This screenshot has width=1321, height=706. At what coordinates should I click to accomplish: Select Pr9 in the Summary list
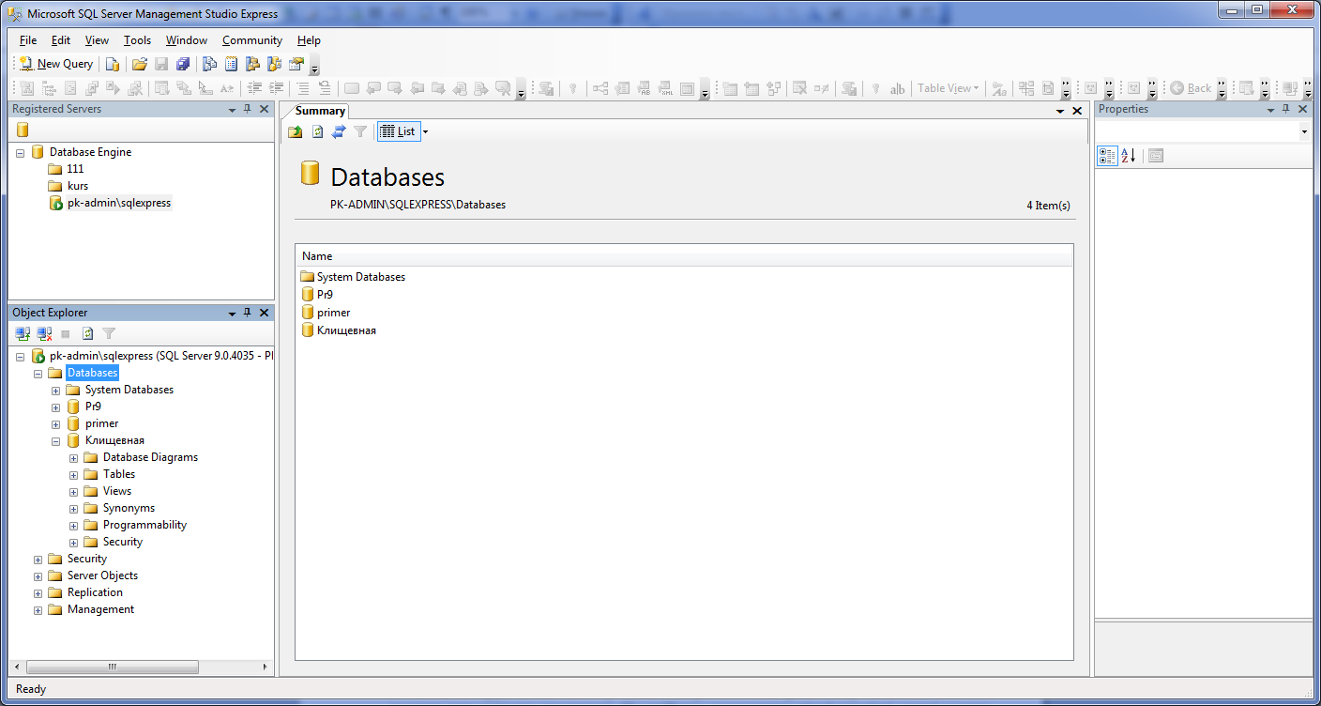click(x=325, y=295)
